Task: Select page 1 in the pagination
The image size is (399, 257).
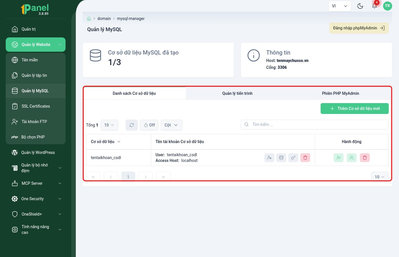Action: (128, 177)
